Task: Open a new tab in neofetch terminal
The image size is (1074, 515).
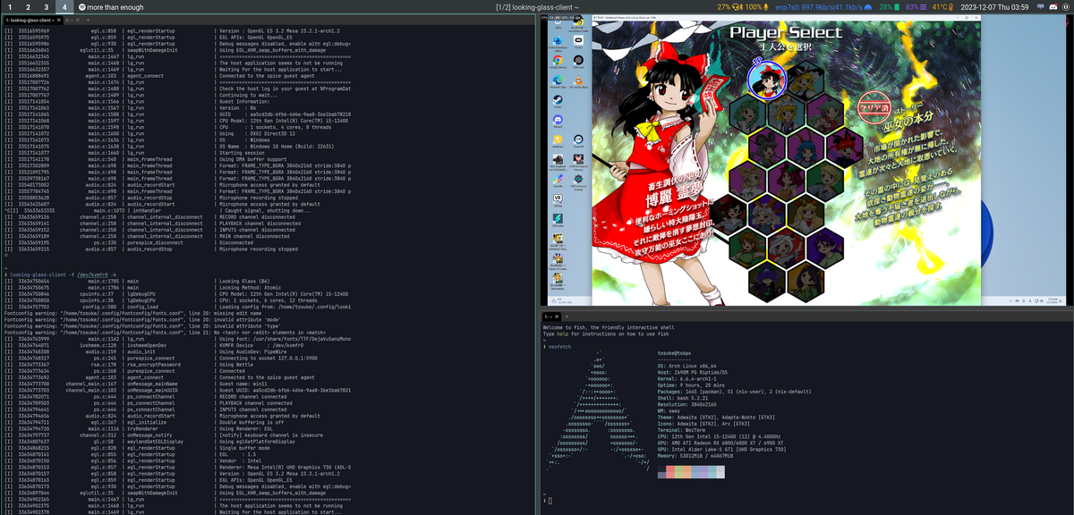Action: (x=567, y=317)
